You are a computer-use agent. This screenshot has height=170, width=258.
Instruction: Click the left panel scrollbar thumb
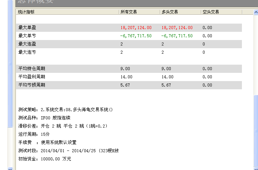[x=10, y=63]
